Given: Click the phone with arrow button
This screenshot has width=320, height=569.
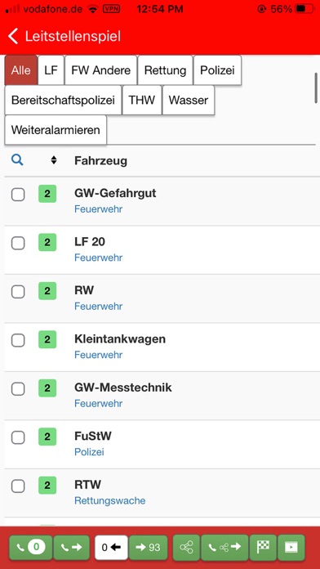Looking at the screenshot, I should [x=71, y=547].
